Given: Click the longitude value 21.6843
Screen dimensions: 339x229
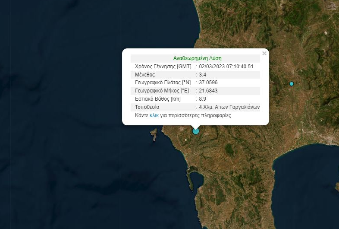Looking at the screenshot, I should 208,91.
